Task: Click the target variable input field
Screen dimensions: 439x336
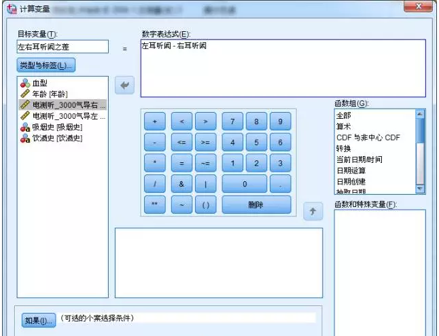Action: 63,47
